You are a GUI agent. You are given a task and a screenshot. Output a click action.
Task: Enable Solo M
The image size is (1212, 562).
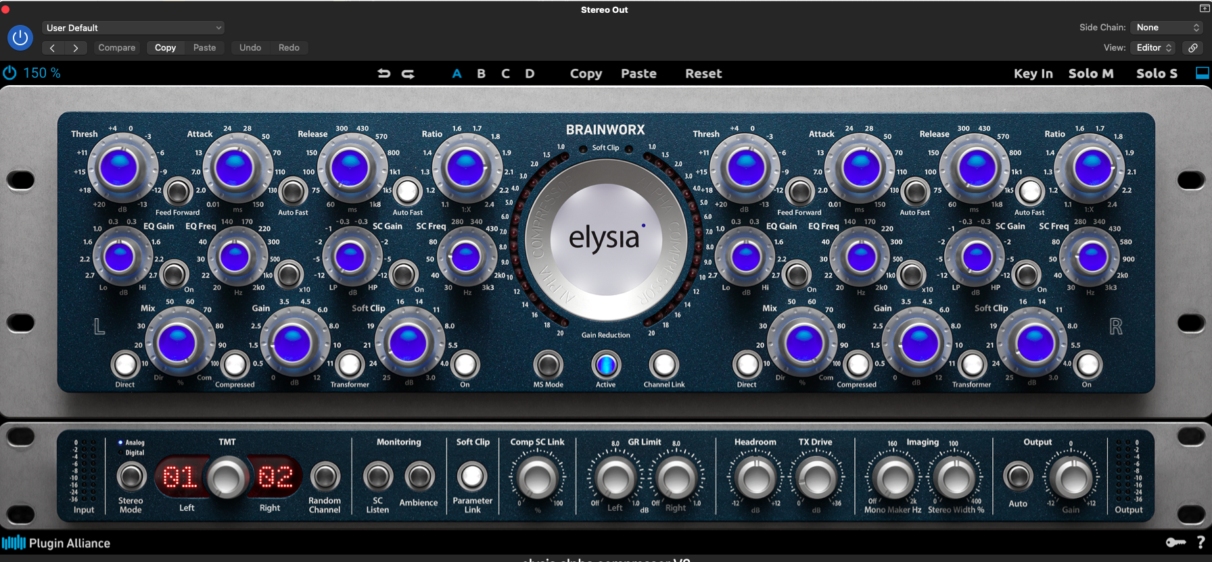(x=1090, y=74)
